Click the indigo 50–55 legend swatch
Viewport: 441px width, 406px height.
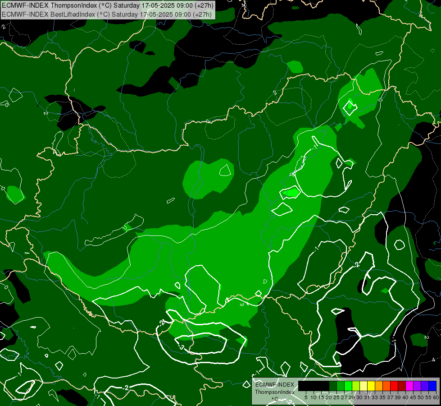pyautogui.click(x=425, y=386)
